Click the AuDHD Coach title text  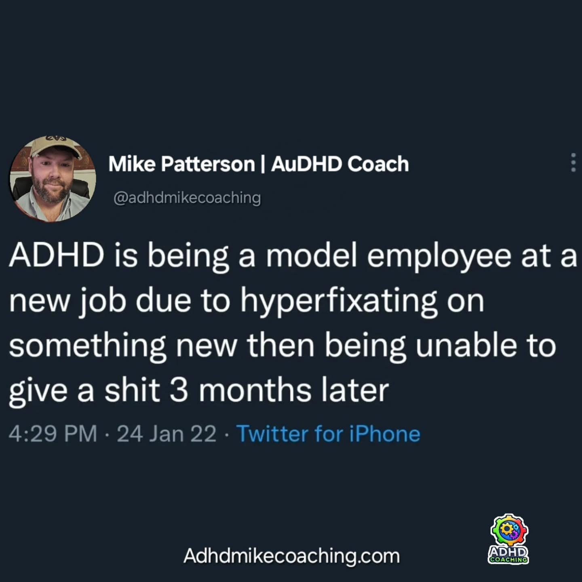340,164
